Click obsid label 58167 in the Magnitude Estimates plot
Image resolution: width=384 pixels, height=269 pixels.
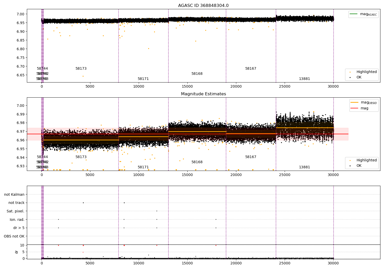click(x=251, y=157)
